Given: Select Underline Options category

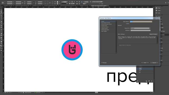Looking at the screenshot, I should click(108, 28).
